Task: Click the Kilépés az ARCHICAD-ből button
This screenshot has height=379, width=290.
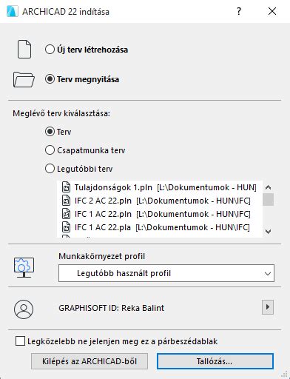Action: point(90,361)
